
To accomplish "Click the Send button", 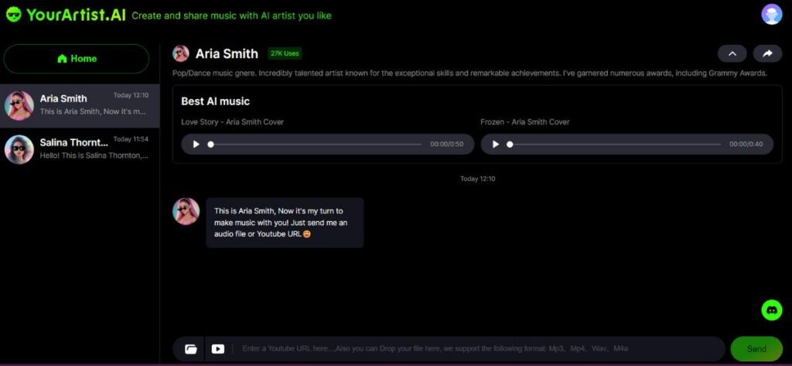I will coord(756,349).
